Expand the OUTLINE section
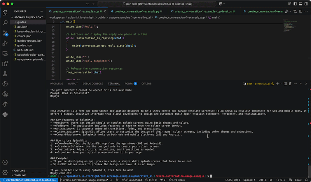 [x=28, y=171]
